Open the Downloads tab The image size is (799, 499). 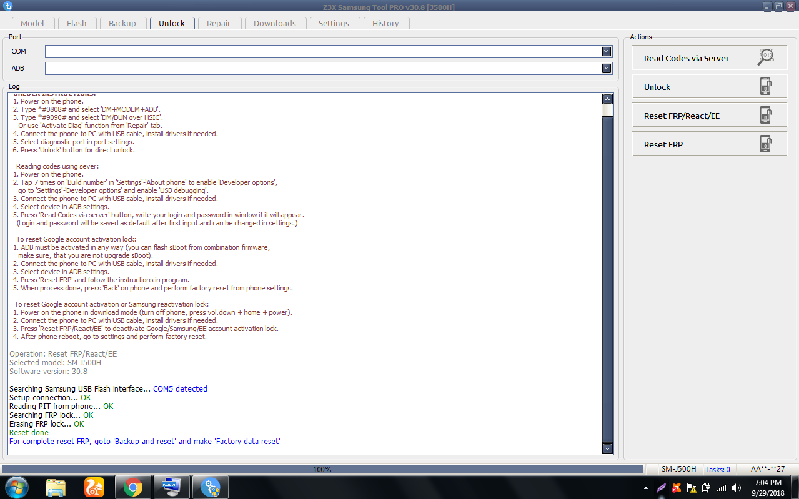click(x=275, y=23)
